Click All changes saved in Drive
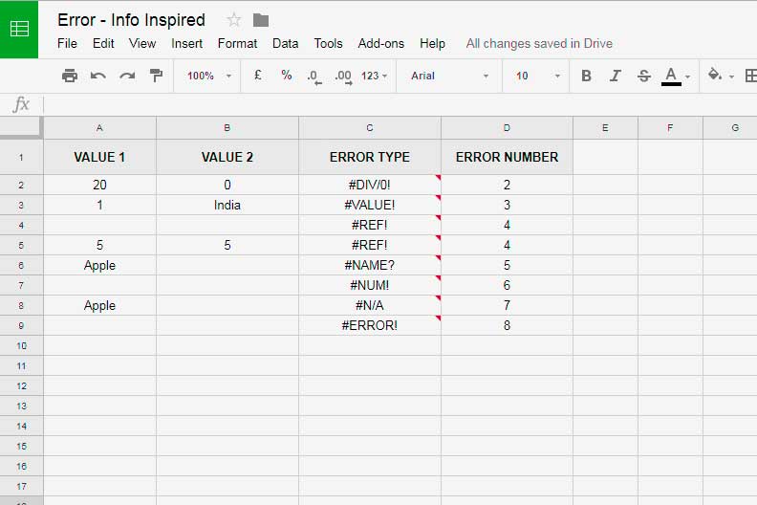Image resolution: width=757 pixels, height=505 pixels. point(539,43)
